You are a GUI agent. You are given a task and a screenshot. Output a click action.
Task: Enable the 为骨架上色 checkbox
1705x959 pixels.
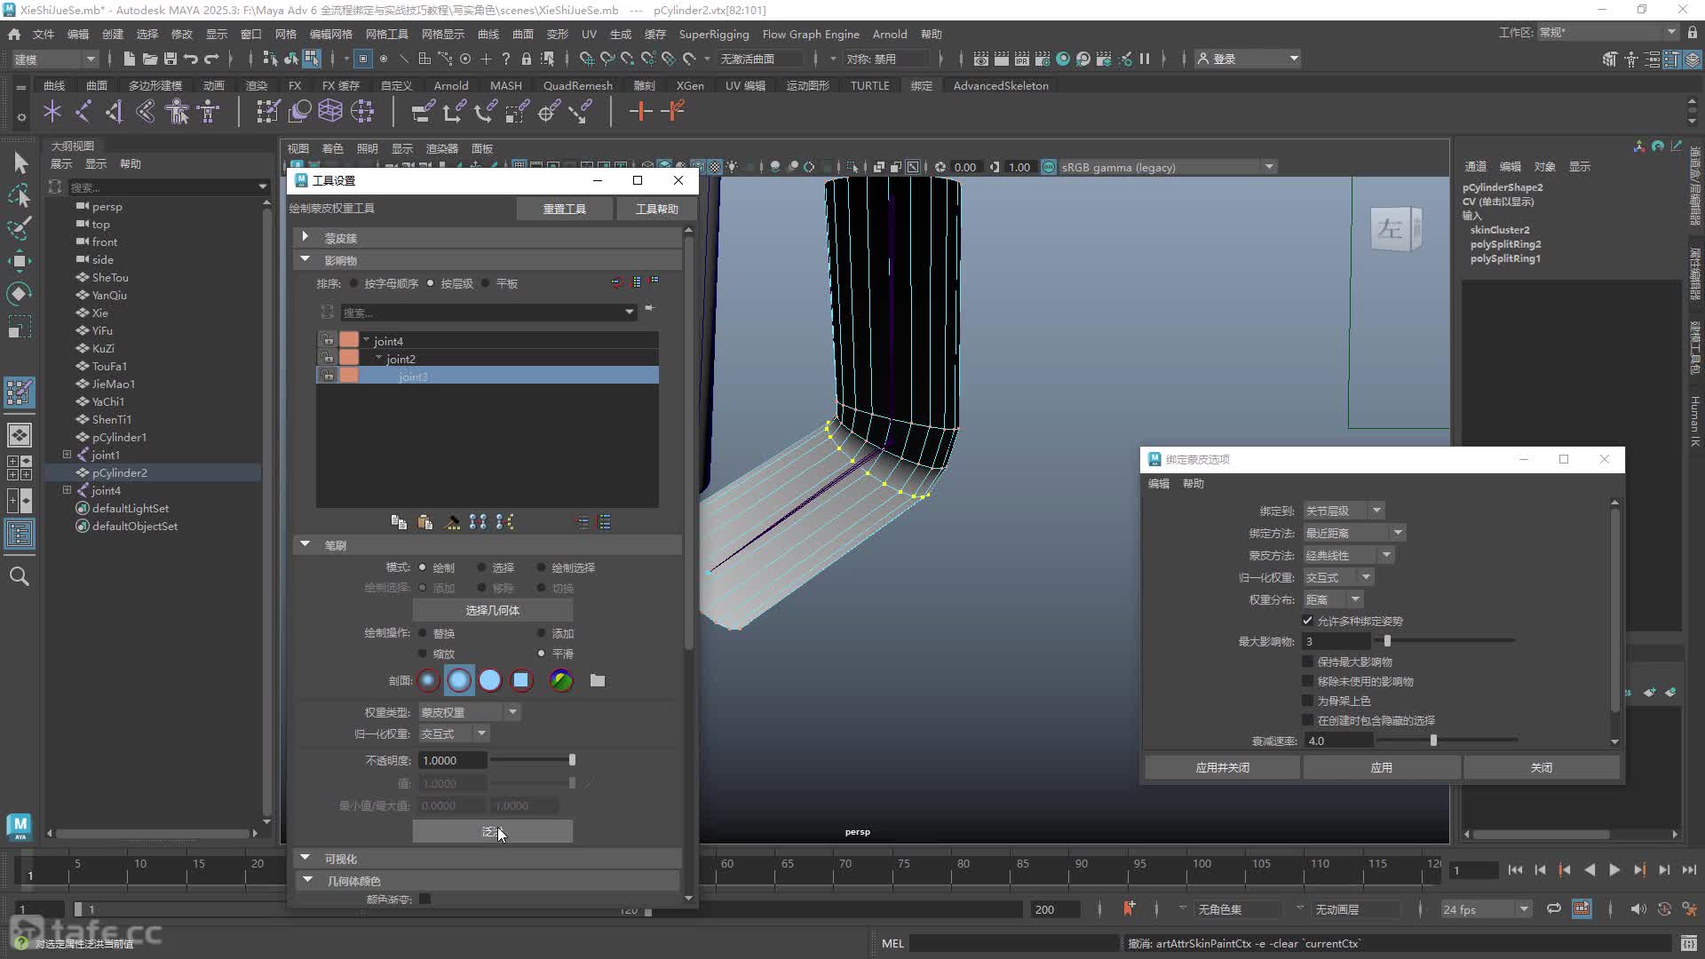pyautogui.click(x=1307, y=701)
